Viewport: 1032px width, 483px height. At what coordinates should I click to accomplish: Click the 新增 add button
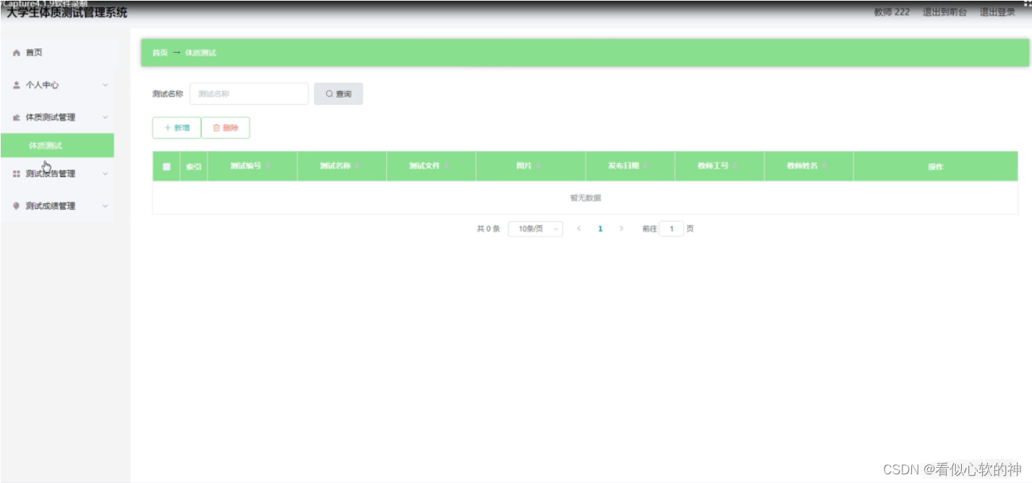pos(176,128)
